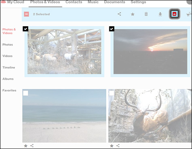Uncheck the sunset photo checkbox
Viewport: 192px width, 149px height.
point(112,29)
